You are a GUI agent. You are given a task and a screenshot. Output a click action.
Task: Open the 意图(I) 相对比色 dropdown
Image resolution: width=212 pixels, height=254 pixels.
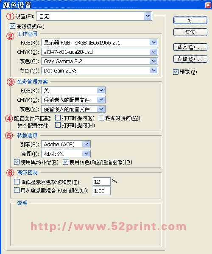[x=66, y=154]
